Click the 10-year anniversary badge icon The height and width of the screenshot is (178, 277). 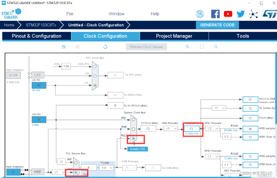click(200, 14)
